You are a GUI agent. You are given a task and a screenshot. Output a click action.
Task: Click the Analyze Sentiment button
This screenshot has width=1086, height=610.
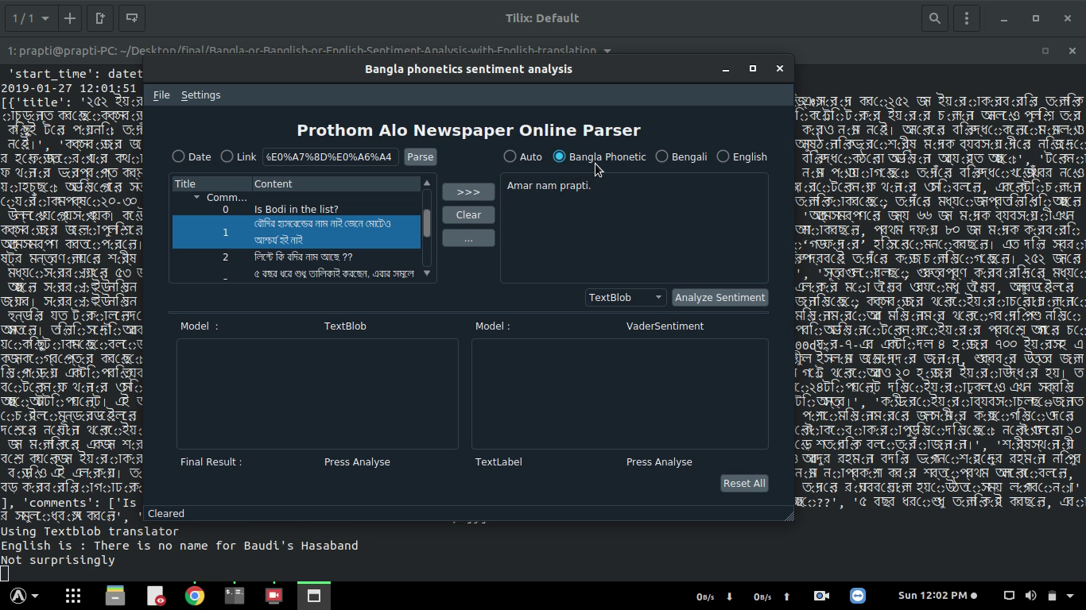719,297
